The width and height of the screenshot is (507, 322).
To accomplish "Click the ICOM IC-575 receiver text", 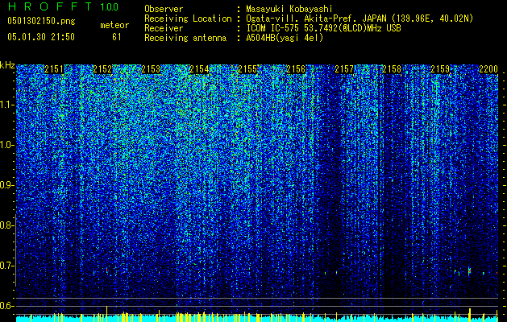I will [323, 28].
